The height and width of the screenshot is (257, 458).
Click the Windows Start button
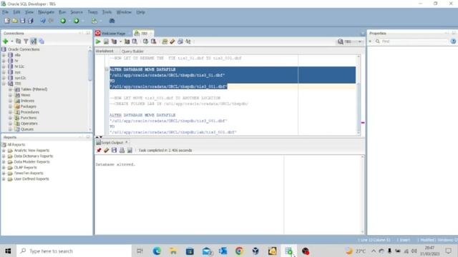(8, 251)
